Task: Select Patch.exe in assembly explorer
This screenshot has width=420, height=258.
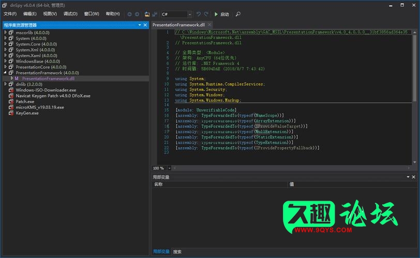Action: pyautogui.click(x=25, y=102)
